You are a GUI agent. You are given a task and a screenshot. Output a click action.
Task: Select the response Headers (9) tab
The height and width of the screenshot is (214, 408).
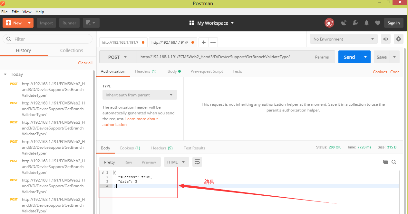[162, 148]
